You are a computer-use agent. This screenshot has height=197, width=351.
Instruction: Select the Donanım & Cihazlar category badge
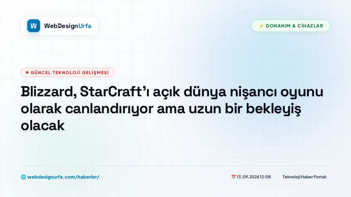click(x=291, y=26)
